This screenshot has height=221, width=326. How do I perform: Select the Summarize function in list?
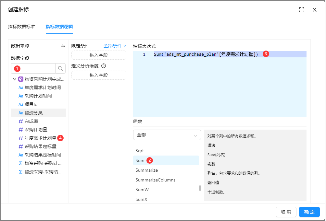click(147, 170)
